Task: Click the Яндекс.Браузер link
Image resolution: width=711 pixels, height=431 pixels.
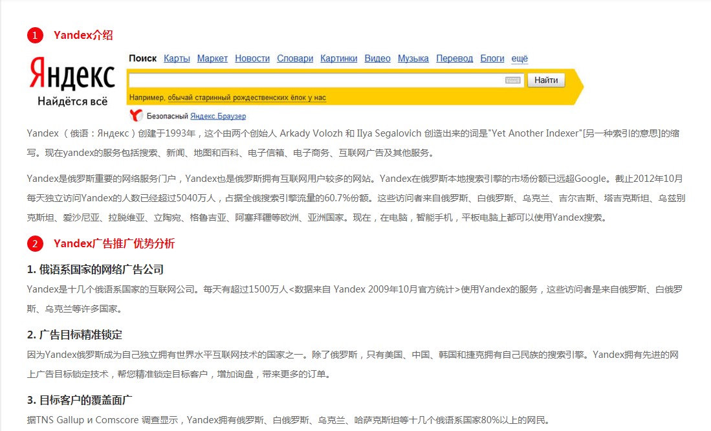Action: pyautogui.click(x=218, y=116)
